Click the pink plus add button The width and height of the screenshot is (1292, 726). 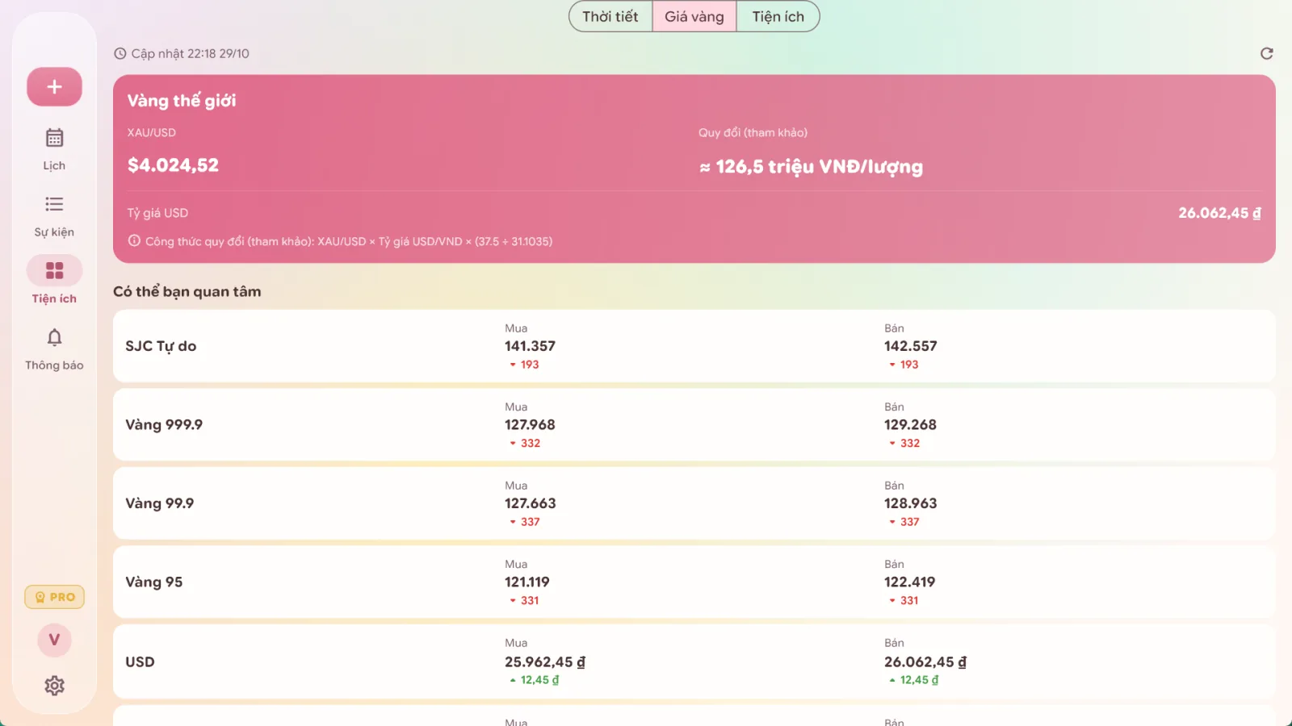54,87
